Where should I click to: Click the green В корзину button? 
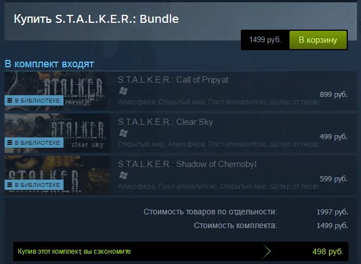[x=318, y=40]
